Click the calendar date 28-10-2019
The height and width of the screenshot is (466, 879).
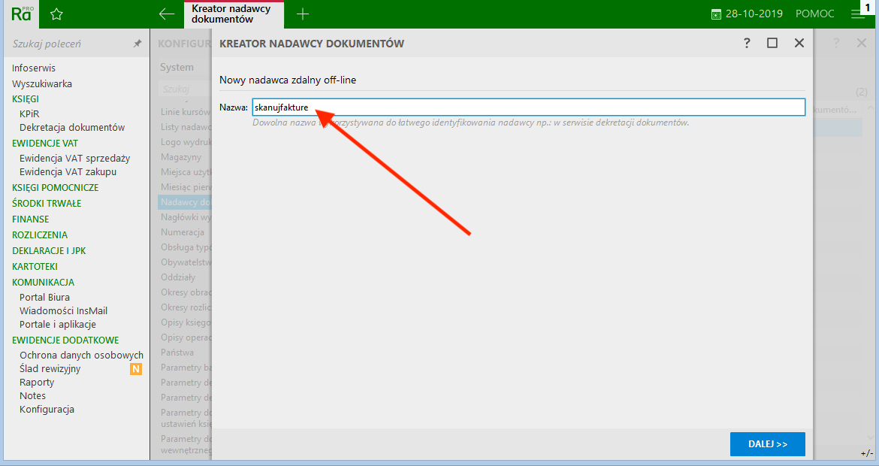747,14
